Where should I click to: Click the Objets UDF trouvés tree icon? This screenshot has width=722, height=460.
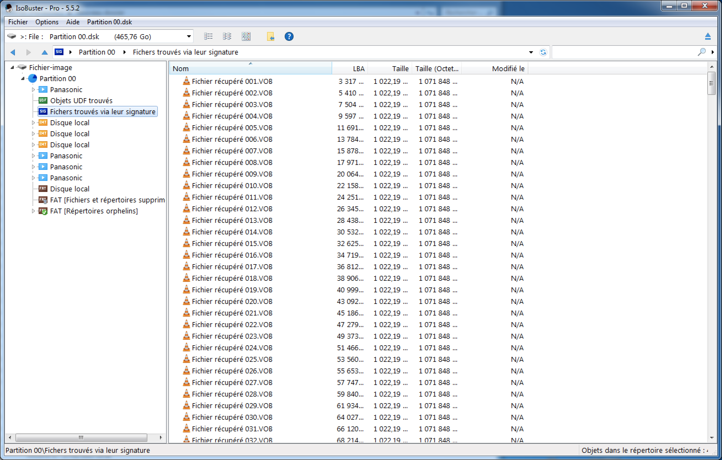[43, 100]
